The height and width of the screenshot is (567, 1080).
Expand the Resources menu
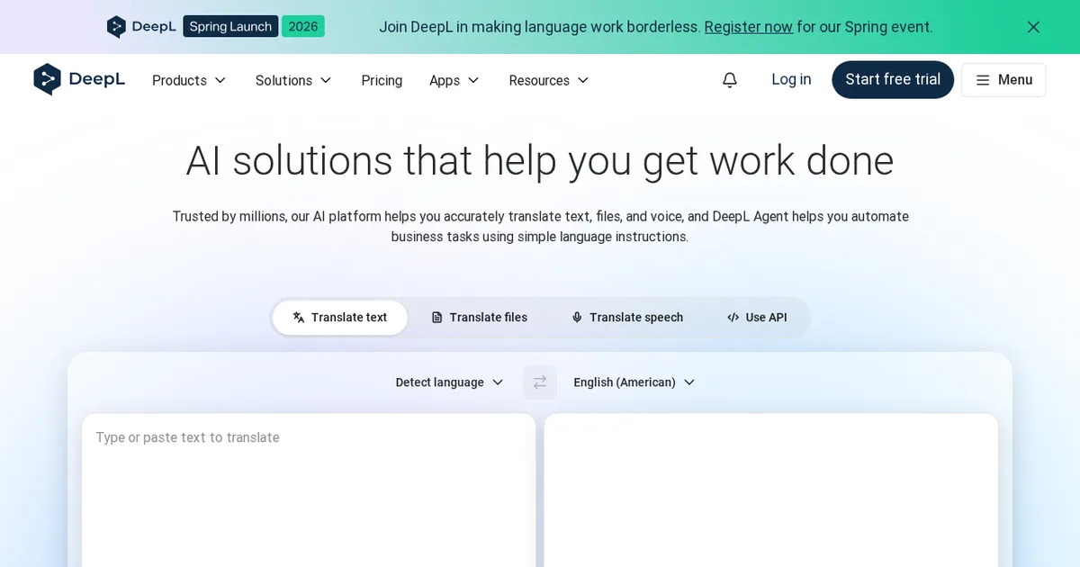[x=549, y=80]
